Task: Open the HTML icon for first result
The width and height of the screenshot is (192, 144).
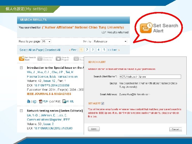Action: pos(64,101)
